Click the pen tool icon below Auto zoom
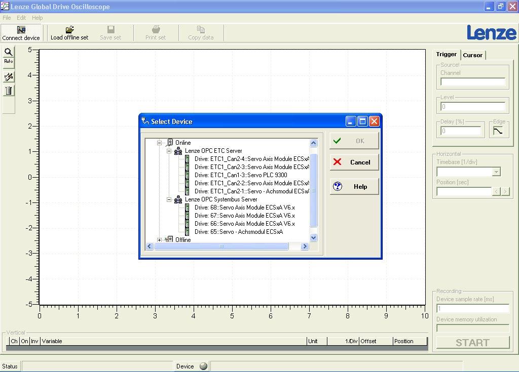The width and height of the screenshot is (519, 372). (x=9, y=77)
